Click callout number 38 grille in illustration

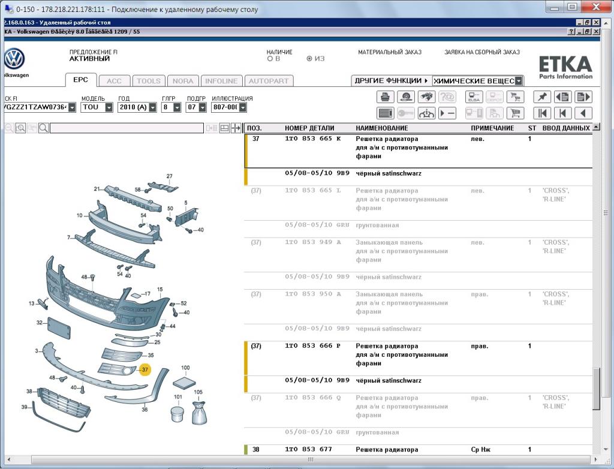pos(29,392)
